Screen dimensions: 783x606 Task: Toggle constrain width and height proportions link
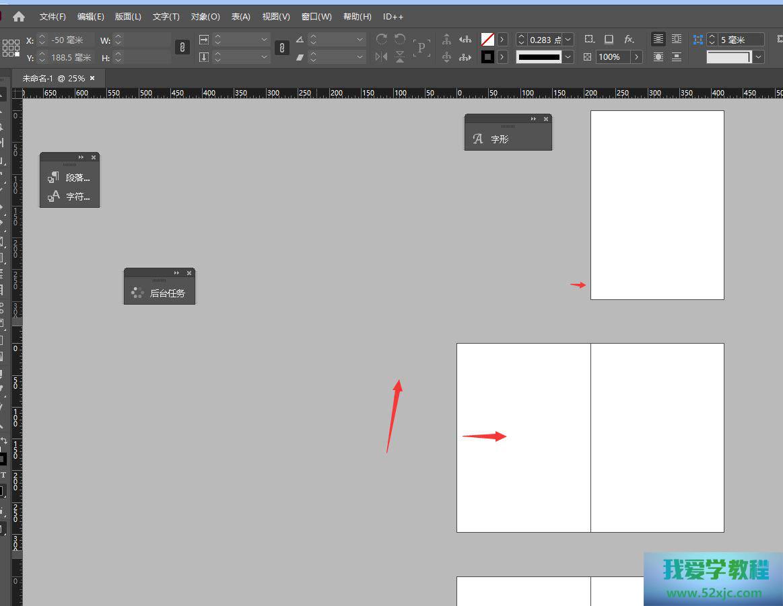coord(182,47)
